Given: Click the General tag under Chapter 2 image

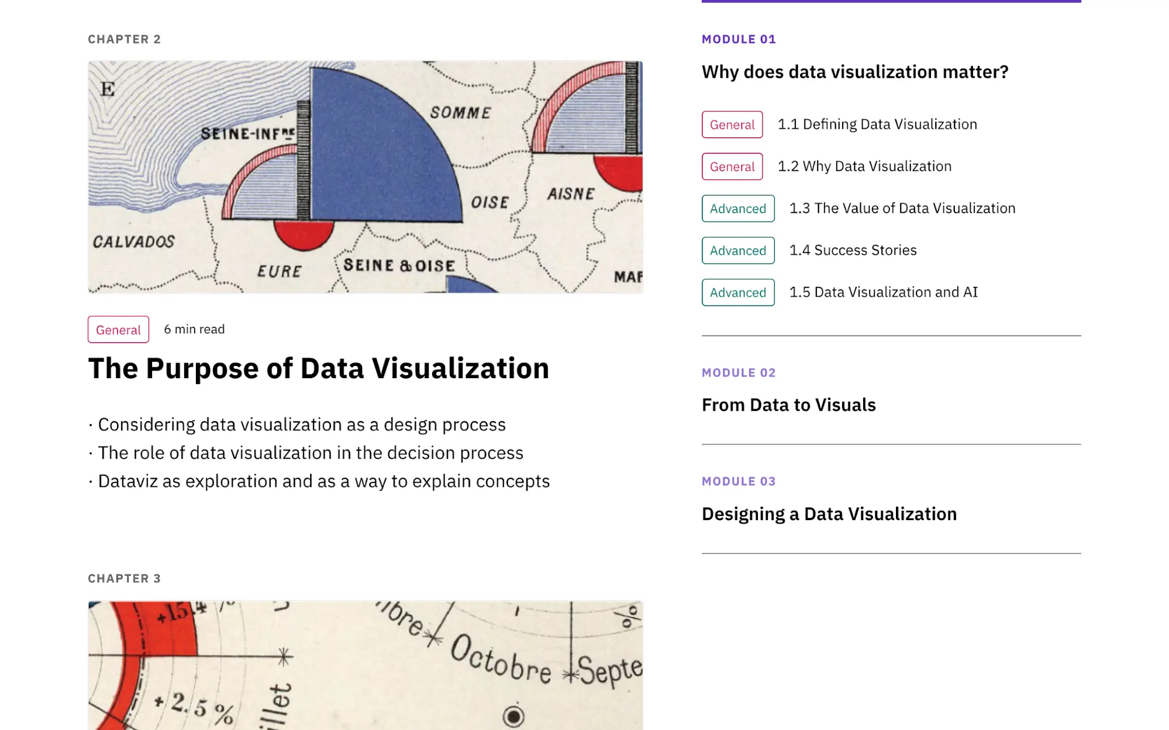Looking at the screenshot, I should click(118, 330).
